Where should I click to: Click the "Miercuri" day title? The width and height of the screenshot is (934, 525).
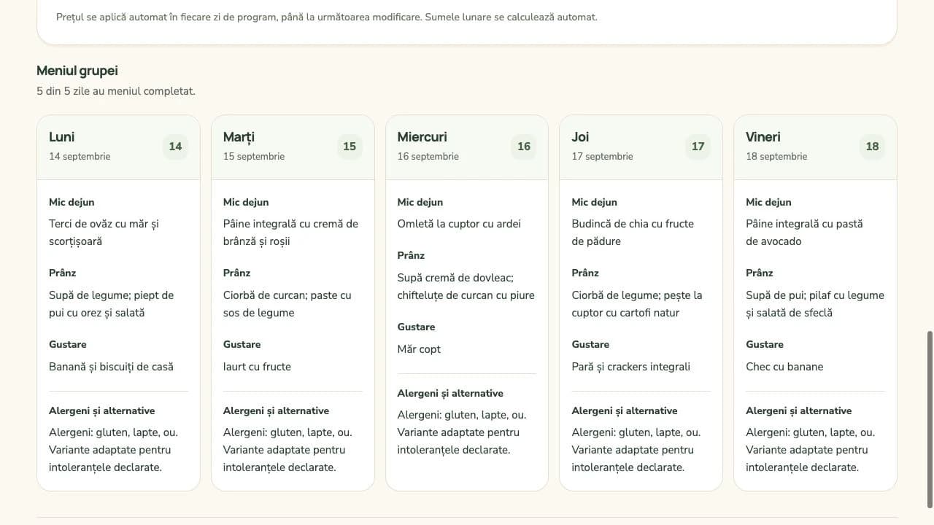(x=422, y=137)
